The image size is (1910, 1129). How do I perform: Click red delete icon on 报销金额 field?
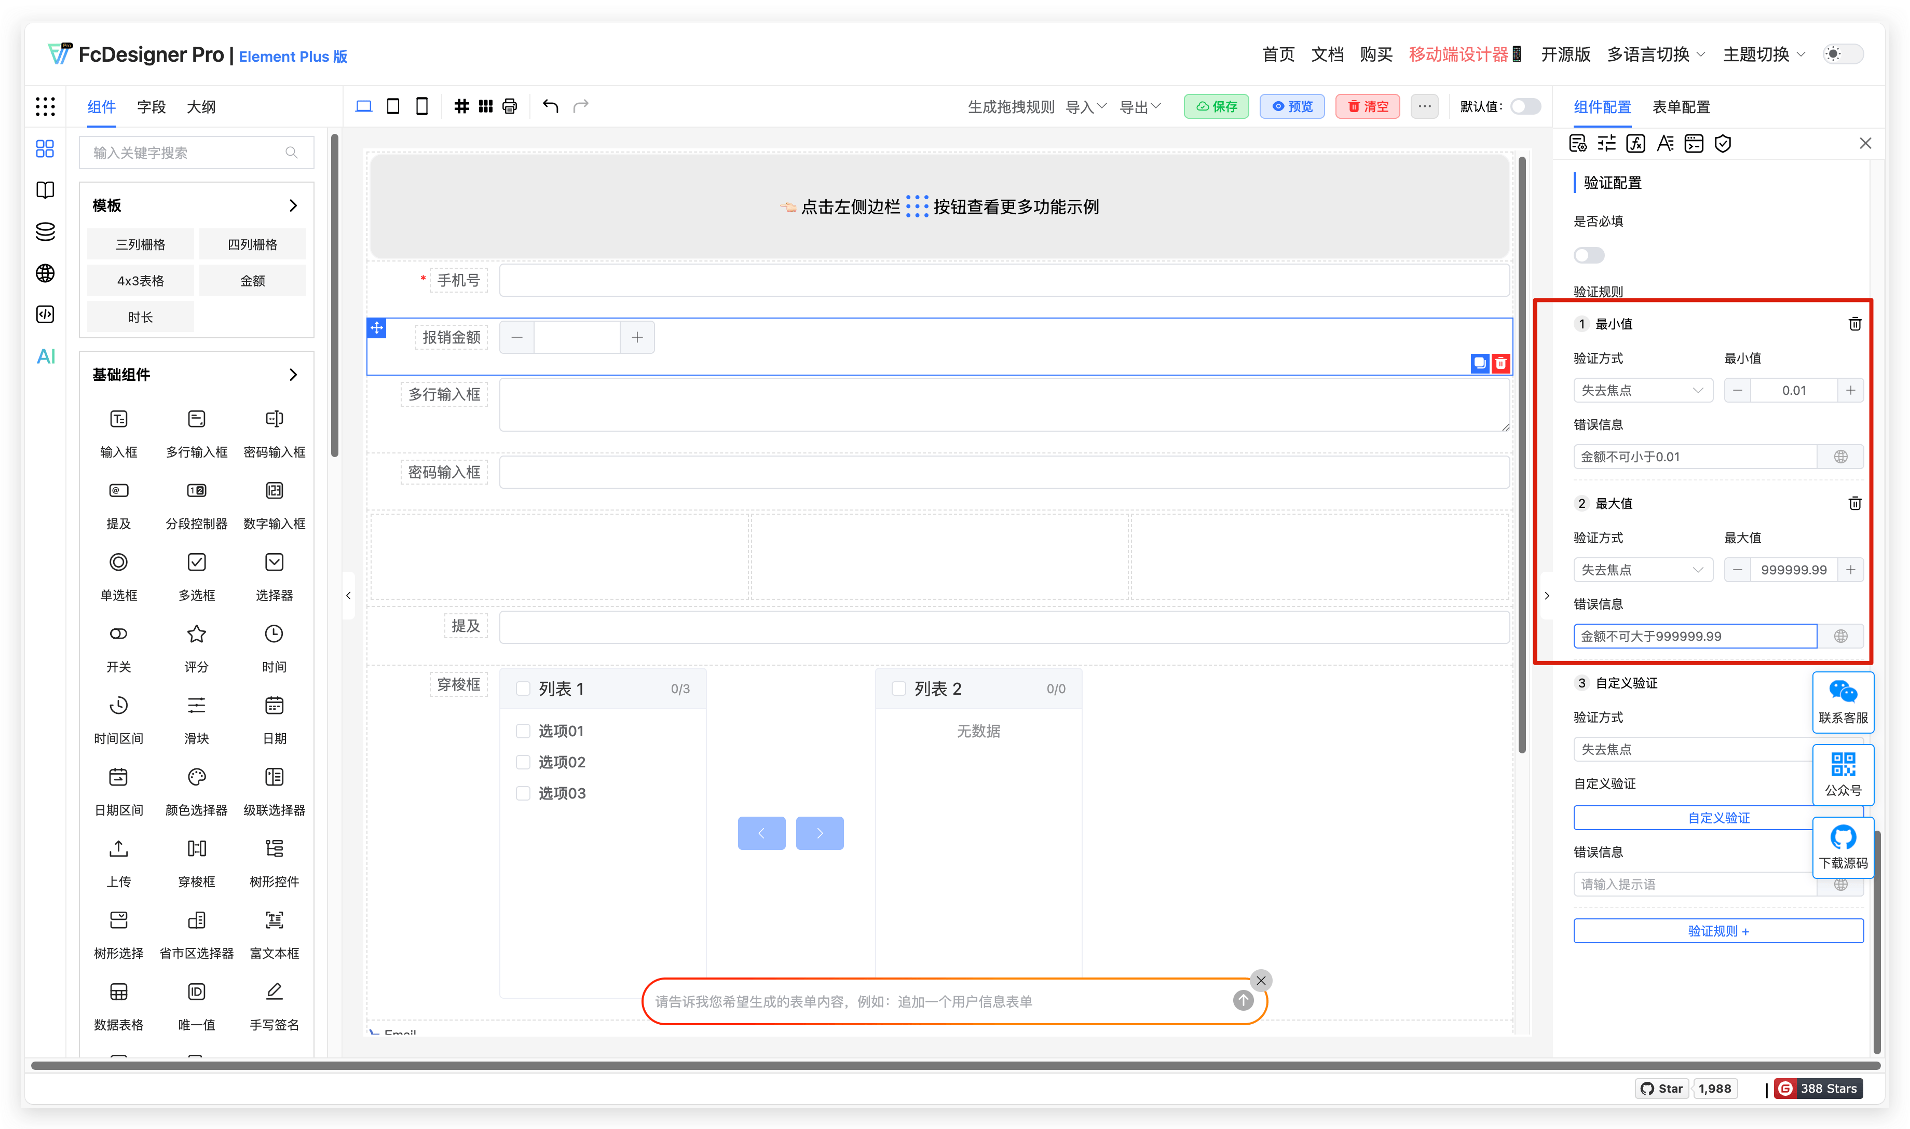coord(1500,364)
